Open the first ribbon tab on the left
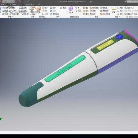Screen dimensions: 138x138 point(4,4)
